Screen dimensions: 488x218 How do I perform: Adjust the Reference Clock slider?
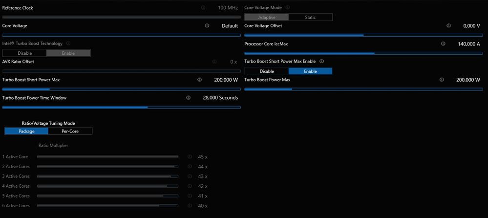121,17
